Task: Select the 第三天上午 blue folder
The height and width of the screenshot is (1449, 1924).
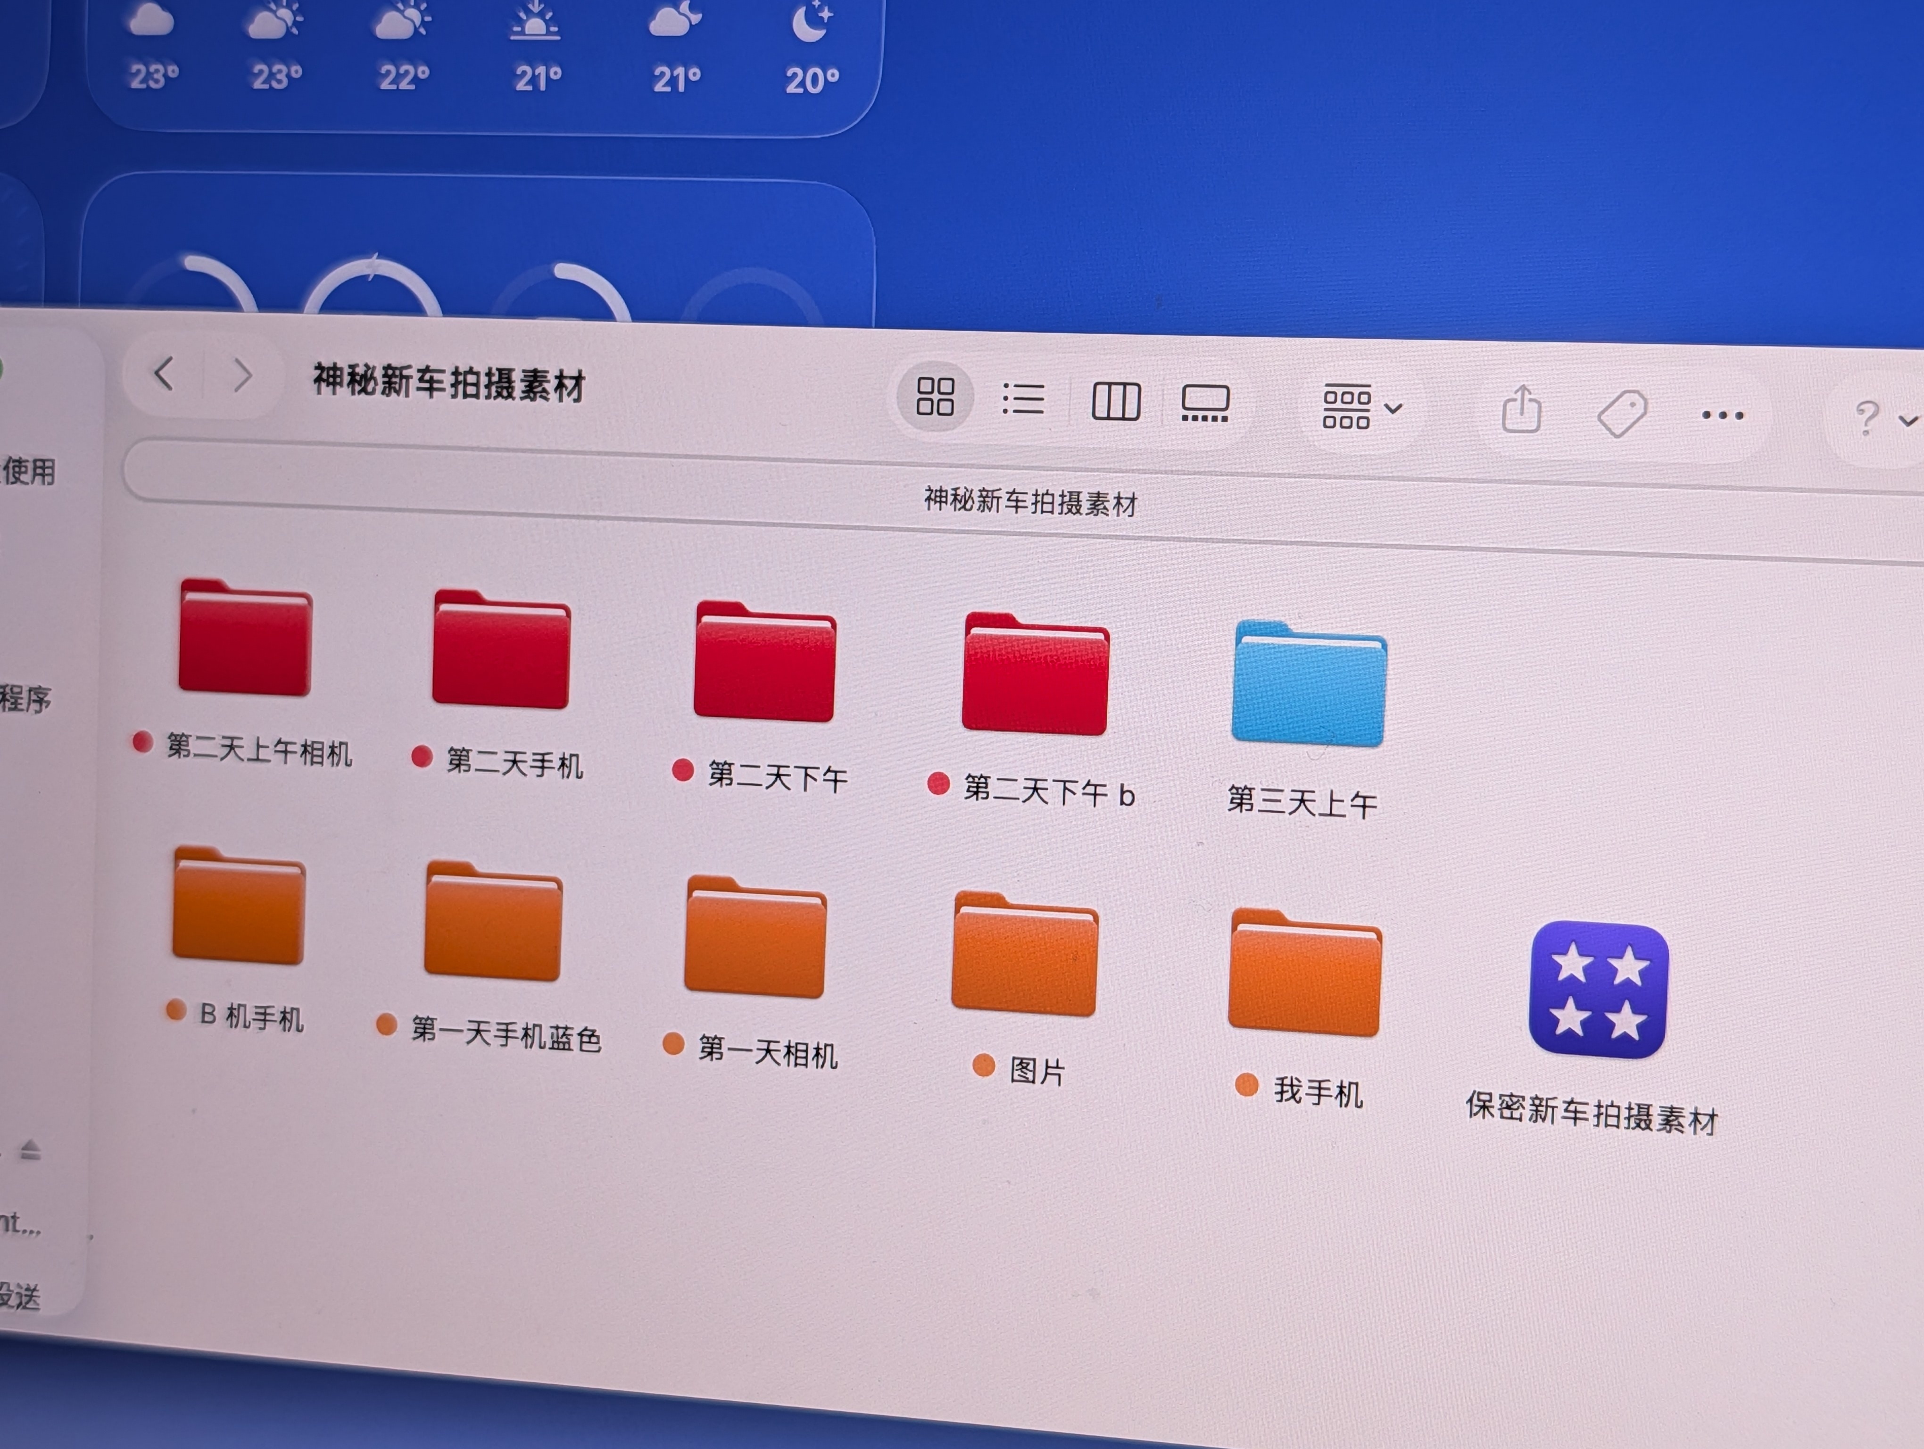Action: pos(1309,683)
